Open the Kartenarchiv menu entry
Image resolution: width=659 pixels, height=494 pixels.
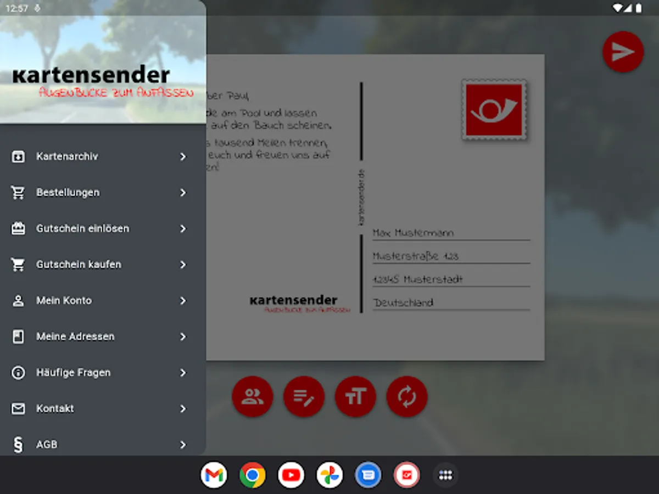click(x=103, y=157)
